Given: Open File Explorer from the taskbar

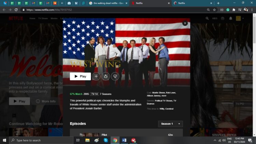Looking at the screenshot, I should (x=87, y=140).
